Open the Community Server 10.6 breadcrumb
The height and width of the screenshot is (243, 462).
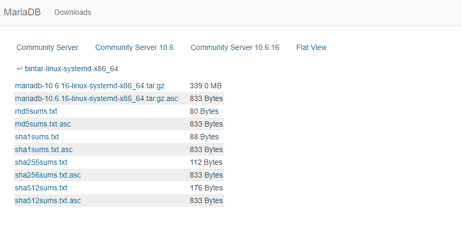click(x=134, y=47)
